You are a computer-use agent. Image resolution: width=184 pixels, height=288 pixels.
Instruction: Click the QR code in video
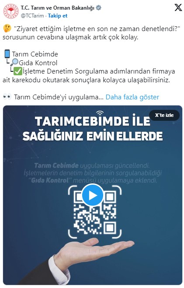(x=95, y=212)
